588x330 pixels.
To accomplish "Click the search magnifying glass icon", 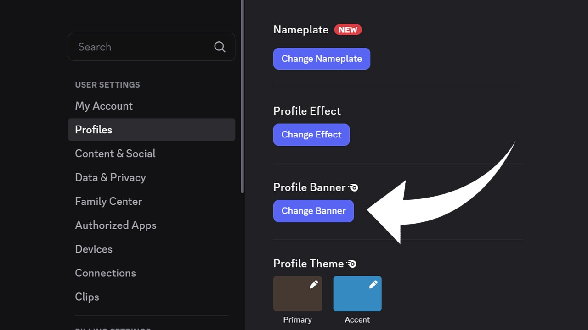I will tap(220, 47).
